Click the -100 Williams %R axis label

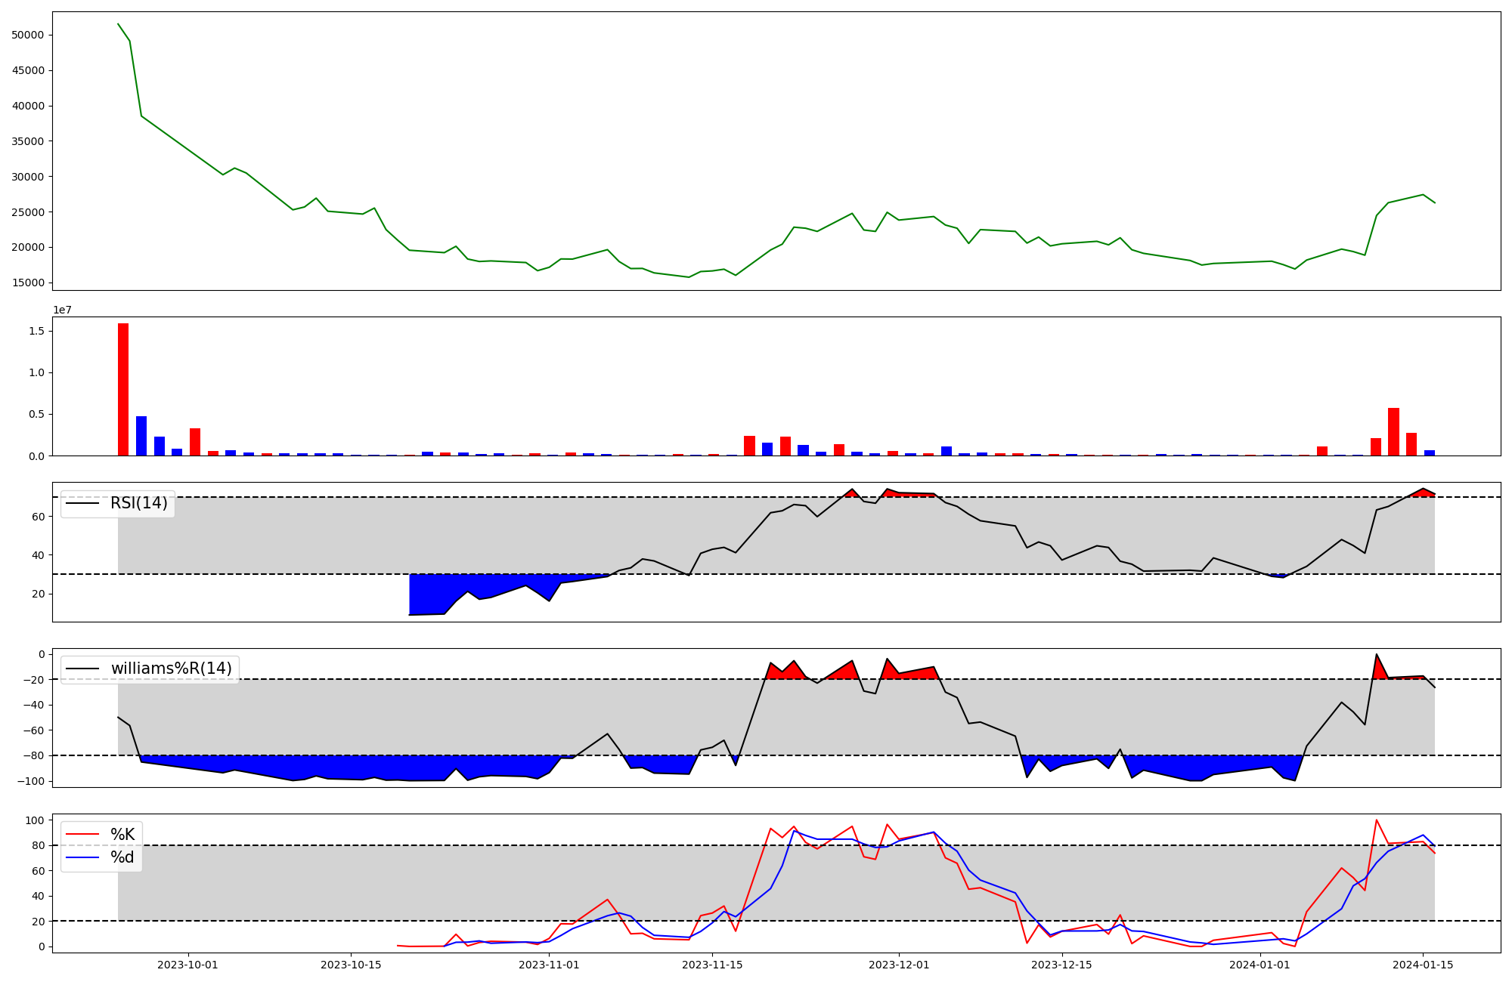[31, 781]
